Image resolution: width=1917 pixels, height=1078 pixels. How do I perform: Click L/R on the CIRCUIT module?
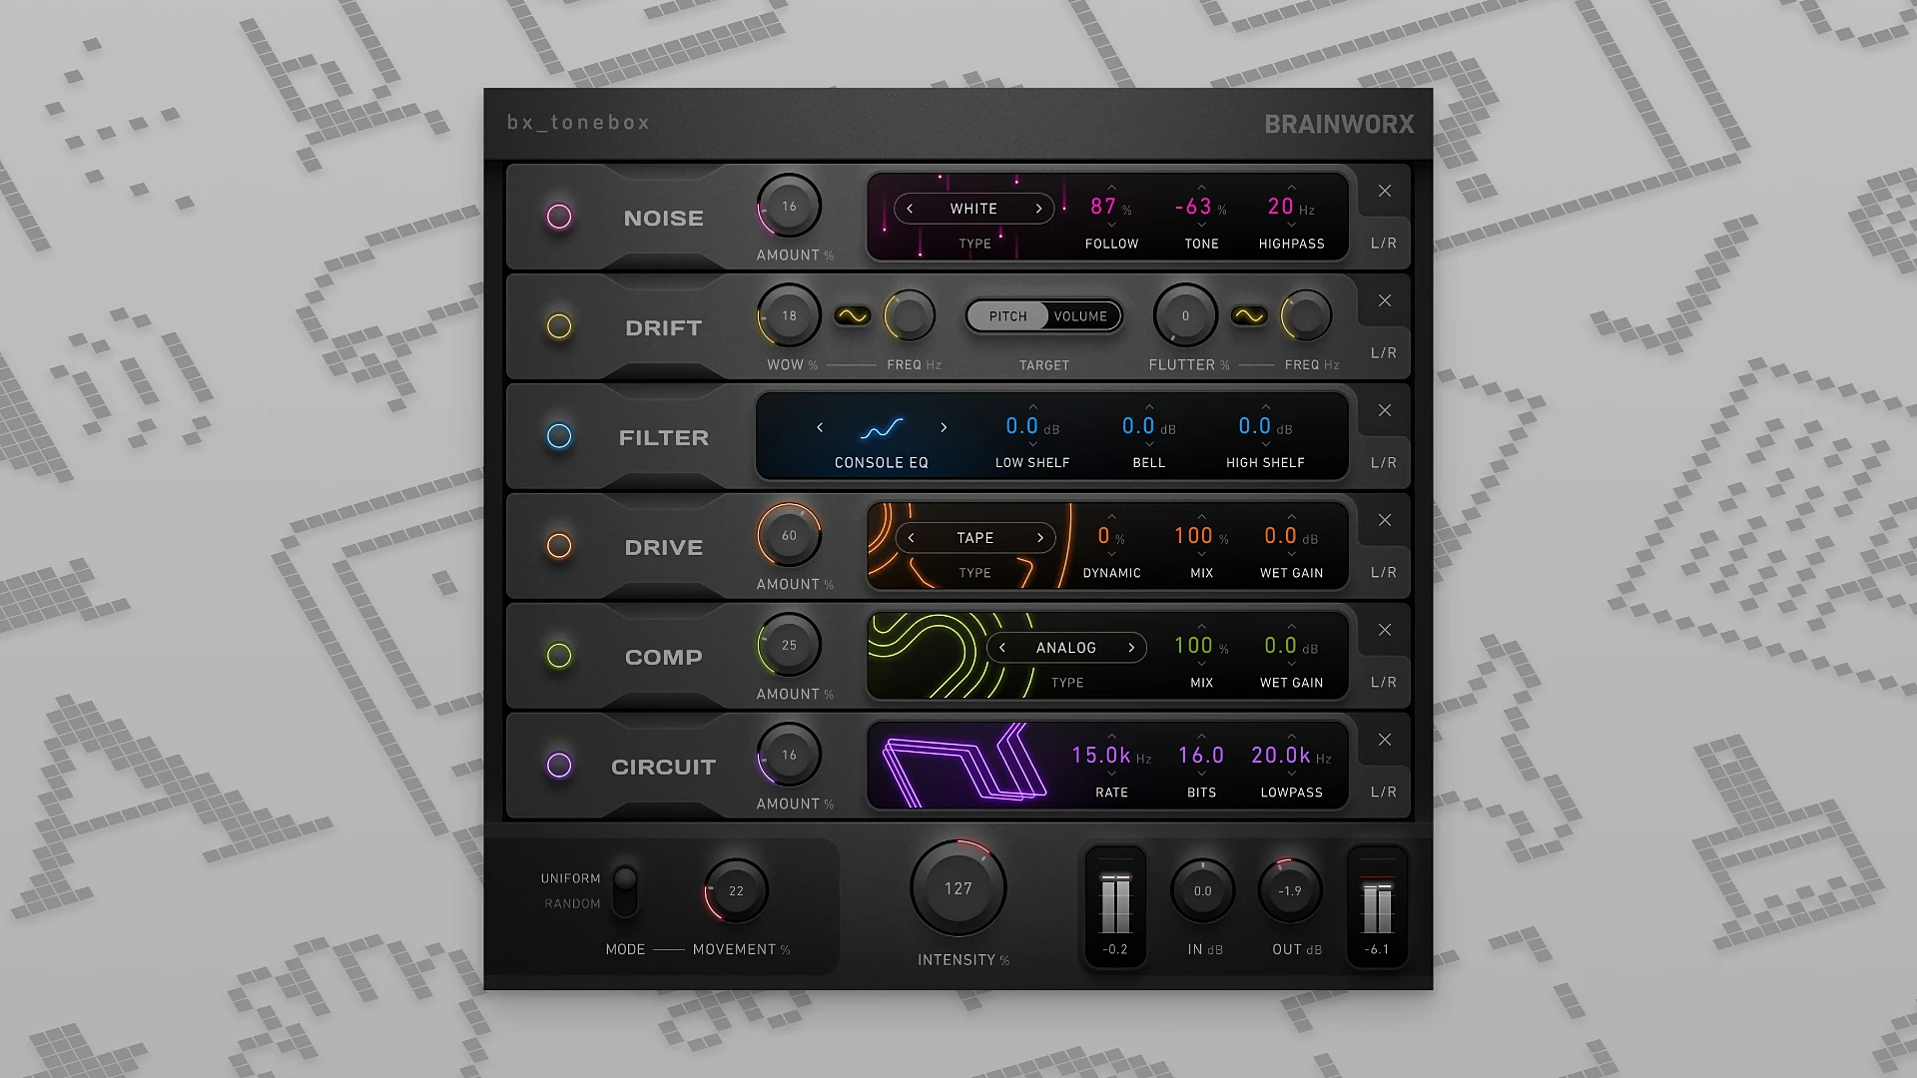coord(1383,791)
